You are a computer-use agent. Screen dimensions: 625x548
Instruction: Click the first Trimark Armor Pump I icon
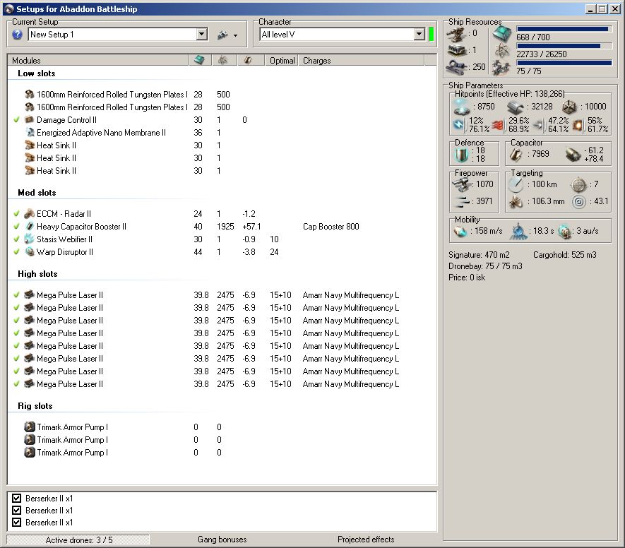pyautogui.click(x=29, y=427)
